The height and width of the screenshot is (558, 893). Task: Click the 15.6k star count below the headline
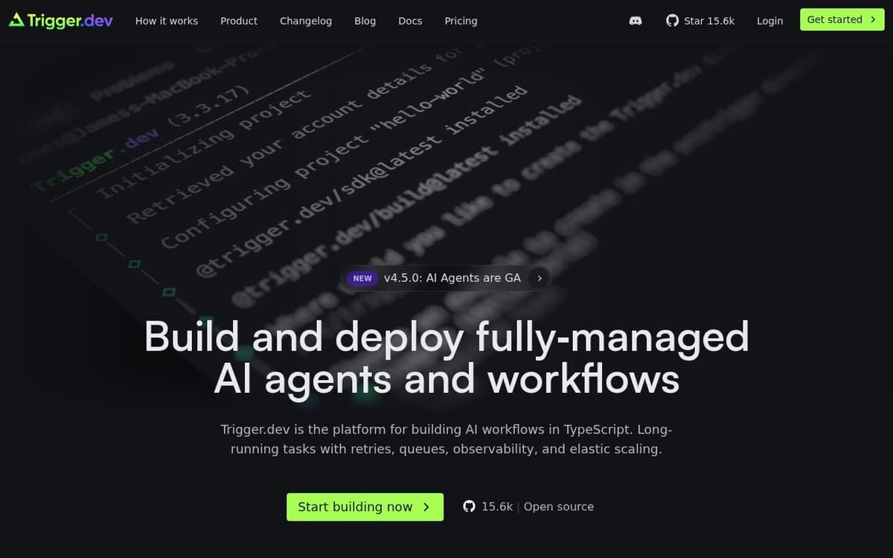497,507
